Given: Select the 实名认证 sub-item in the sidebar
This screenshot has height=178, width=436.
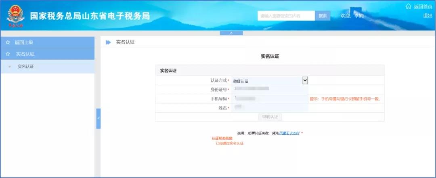Looking at the screenshot, I should tap(25, 67).
